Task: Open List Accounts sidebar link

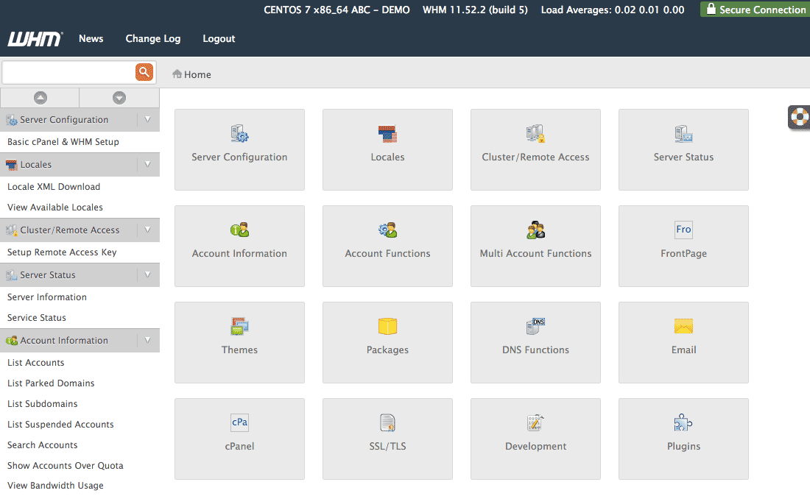Action: tap(35, 363)
